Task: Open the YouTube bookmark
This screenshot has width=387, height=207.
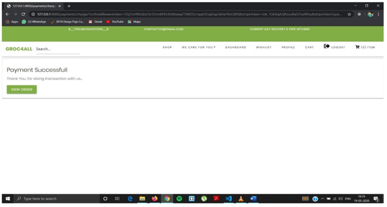Action: [115, 22]
